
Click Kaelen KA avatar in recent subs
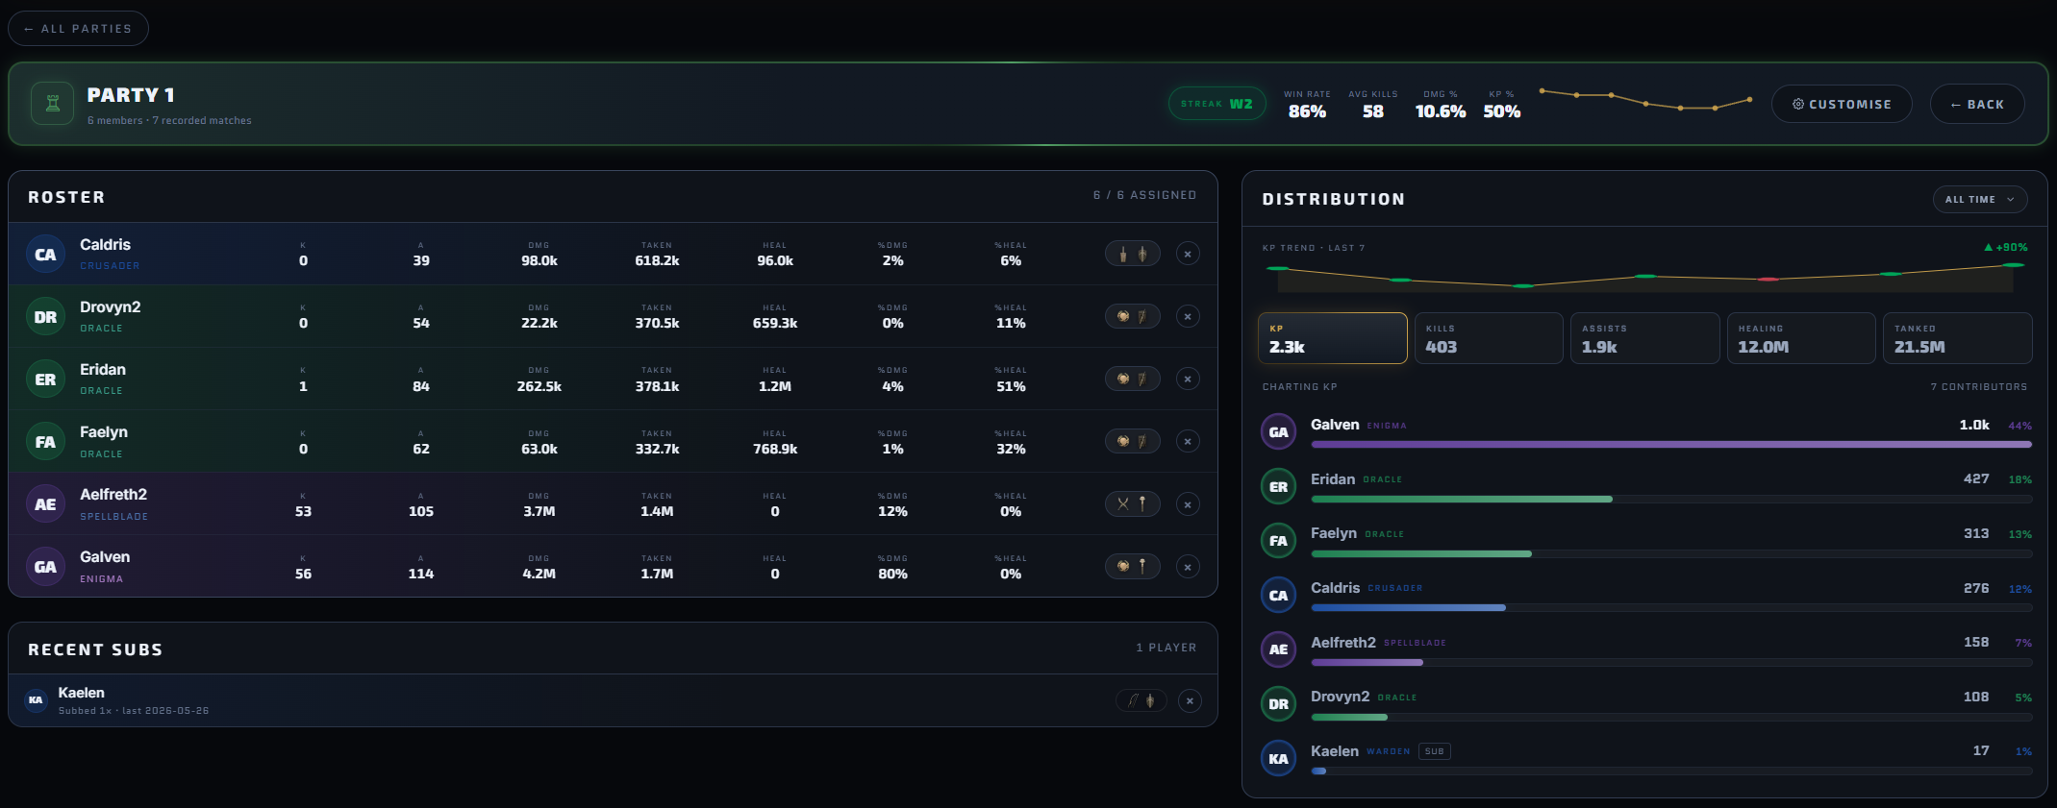click(x=36, y=699)
